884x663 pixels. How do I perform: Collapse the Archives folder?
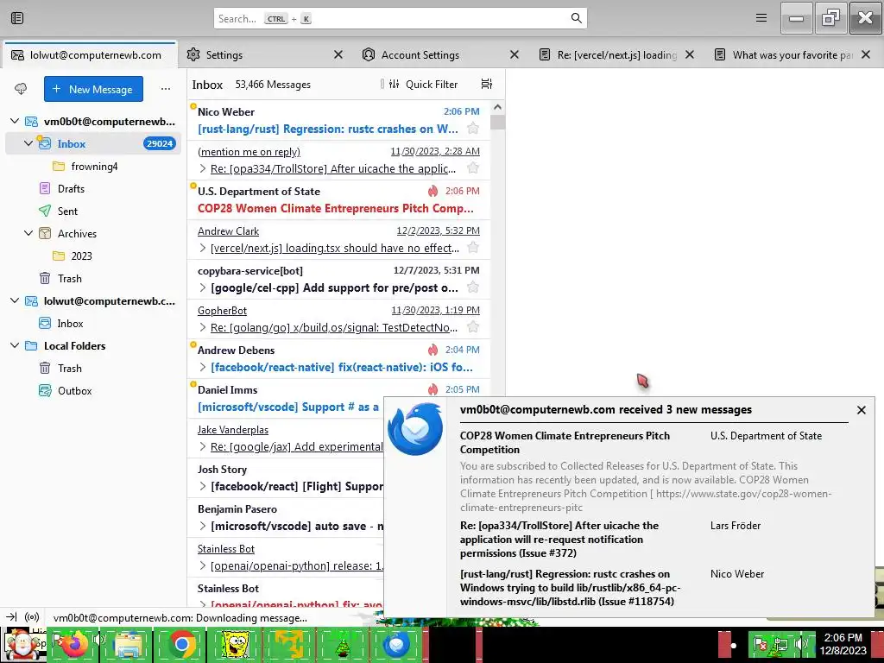click(x=28, y=233)
